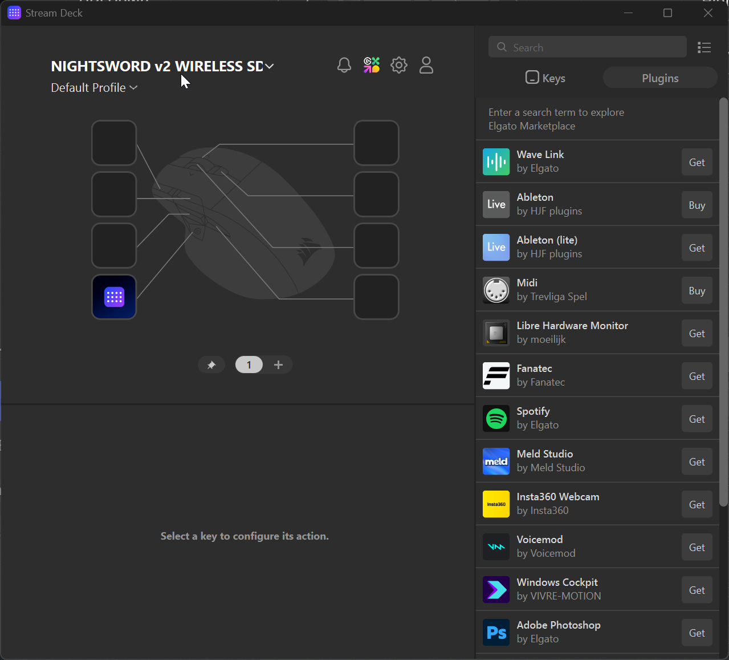Add a new page with plus

(x=278, y=365)
